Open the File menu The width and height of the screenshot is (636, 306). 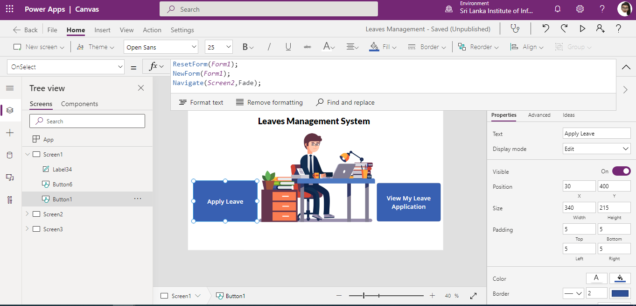point(52,30)
